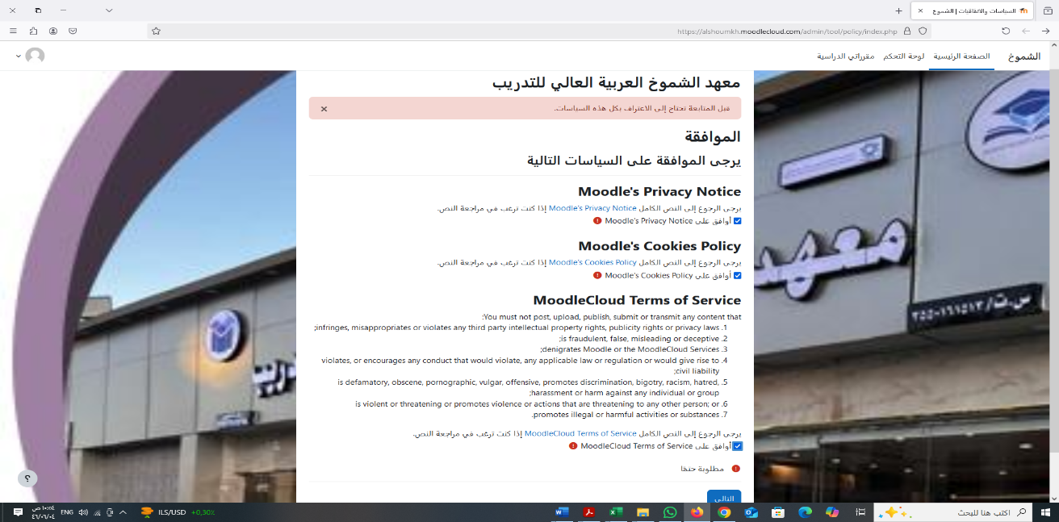This screenshot has height=522, width=1059.
Task: Open the user avatar menu
Action: pos(35,56)
